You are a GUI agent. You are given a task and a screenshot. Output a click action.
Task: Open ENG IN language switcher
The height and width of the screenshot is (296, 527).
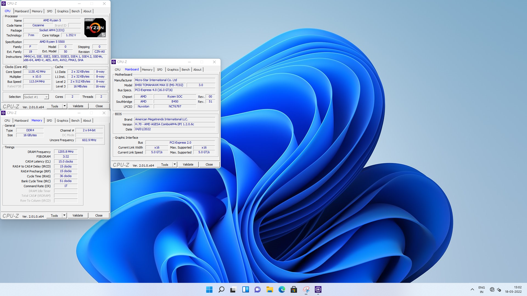coord(481,289)
